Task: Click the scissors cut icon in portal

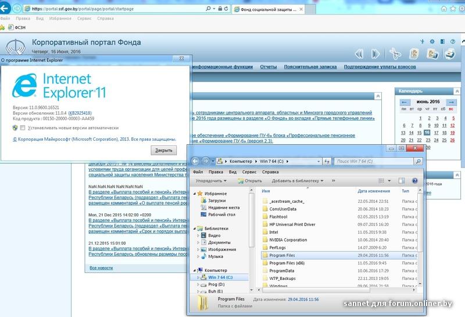Action: click(395, 53)
